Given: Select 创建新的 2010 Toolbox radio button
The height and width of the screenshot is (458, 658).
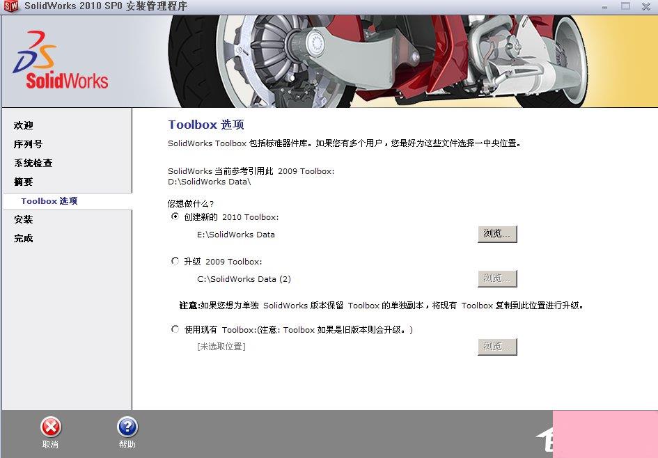Looking at the screenshot, I should [175, 216].
